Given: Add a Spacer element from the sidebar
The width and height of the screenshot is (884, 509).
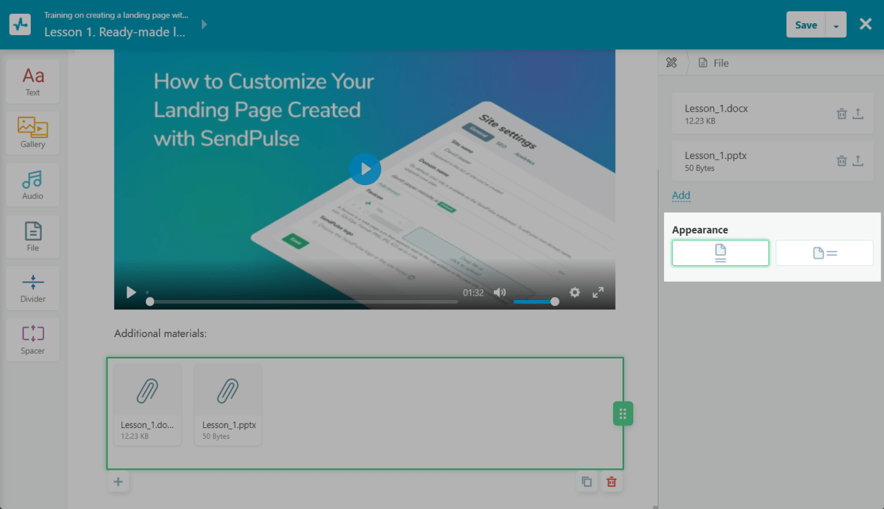Looking at the screenshot, I should (x=33, y=340).
